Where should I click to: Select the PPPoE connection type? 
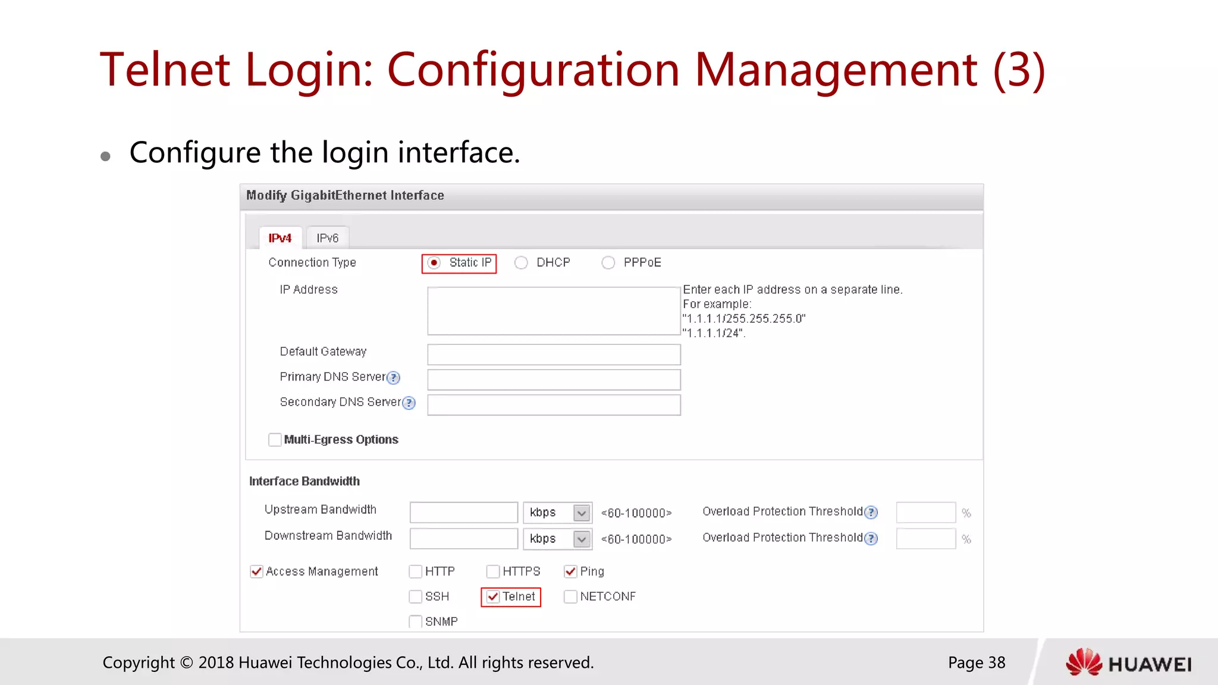[x=608, y=263]
